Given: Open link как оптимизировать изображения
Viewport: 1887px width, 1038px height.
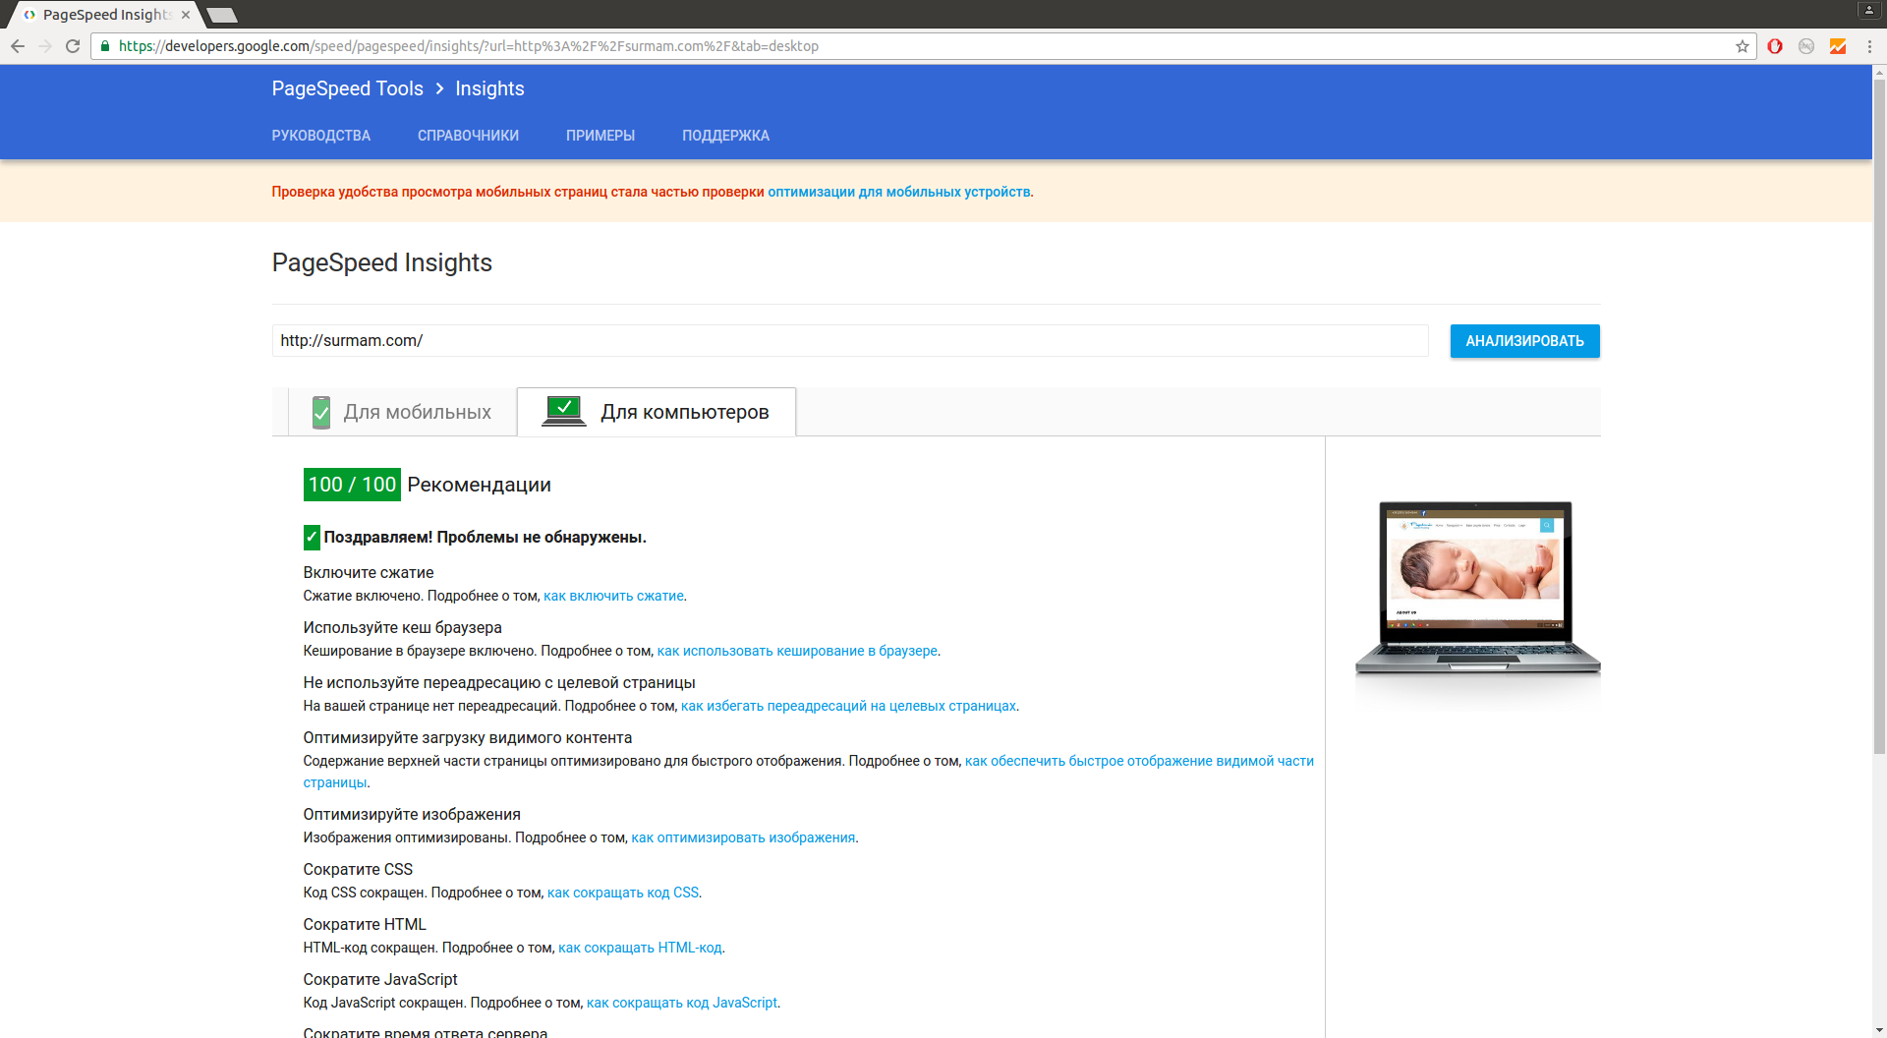Looking at the screenshot, I should [x=743, y=837].
